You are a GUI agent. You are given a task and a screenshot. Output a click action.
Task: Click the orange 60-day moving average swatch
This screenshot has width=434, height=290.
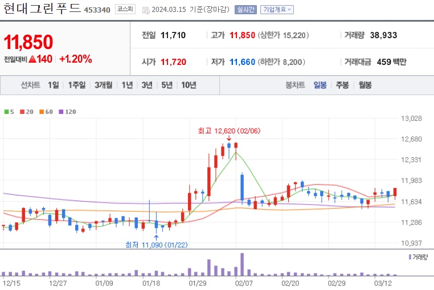point(42,112)
